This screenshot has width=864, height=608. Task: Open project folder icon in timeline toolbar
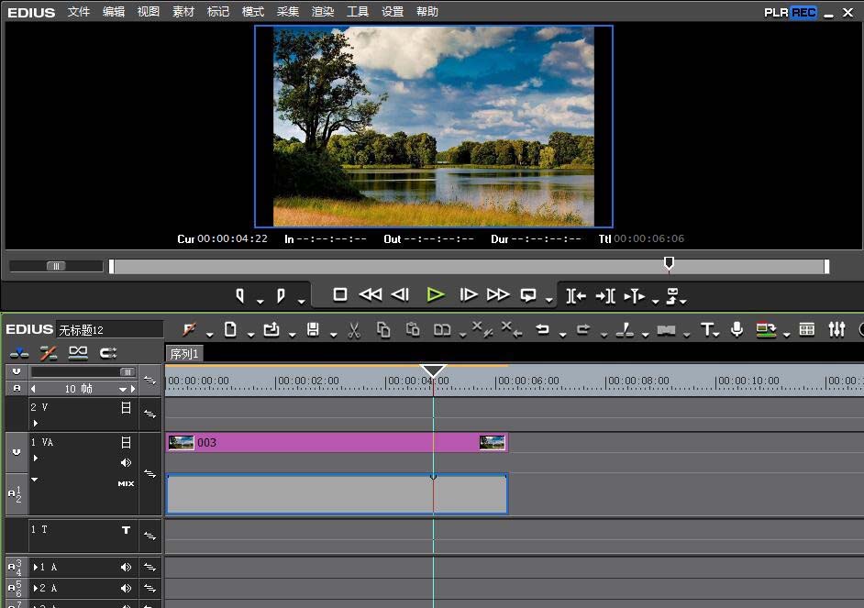pyautogui.click(x=271, y=330)
